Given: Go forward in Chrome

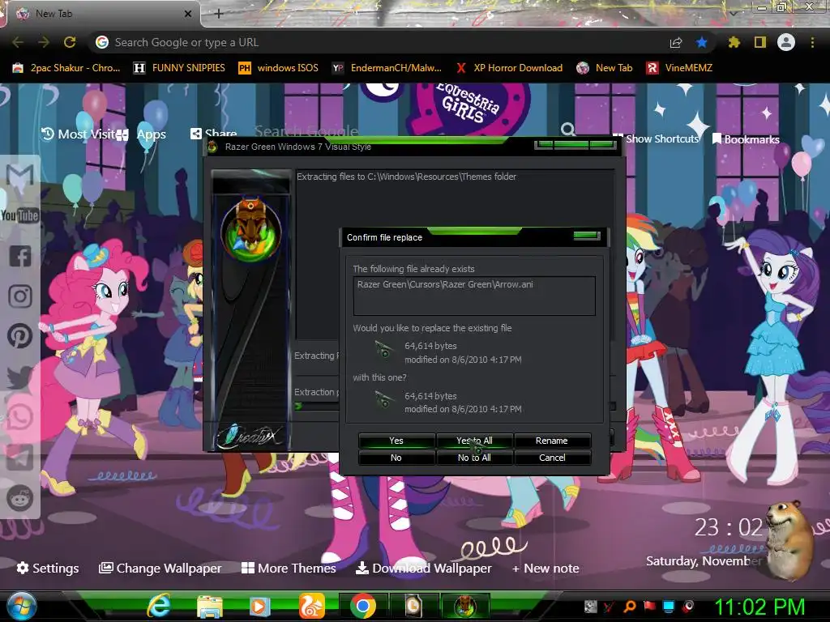Looking at the screenshot, I should click(x=44, y=42).
